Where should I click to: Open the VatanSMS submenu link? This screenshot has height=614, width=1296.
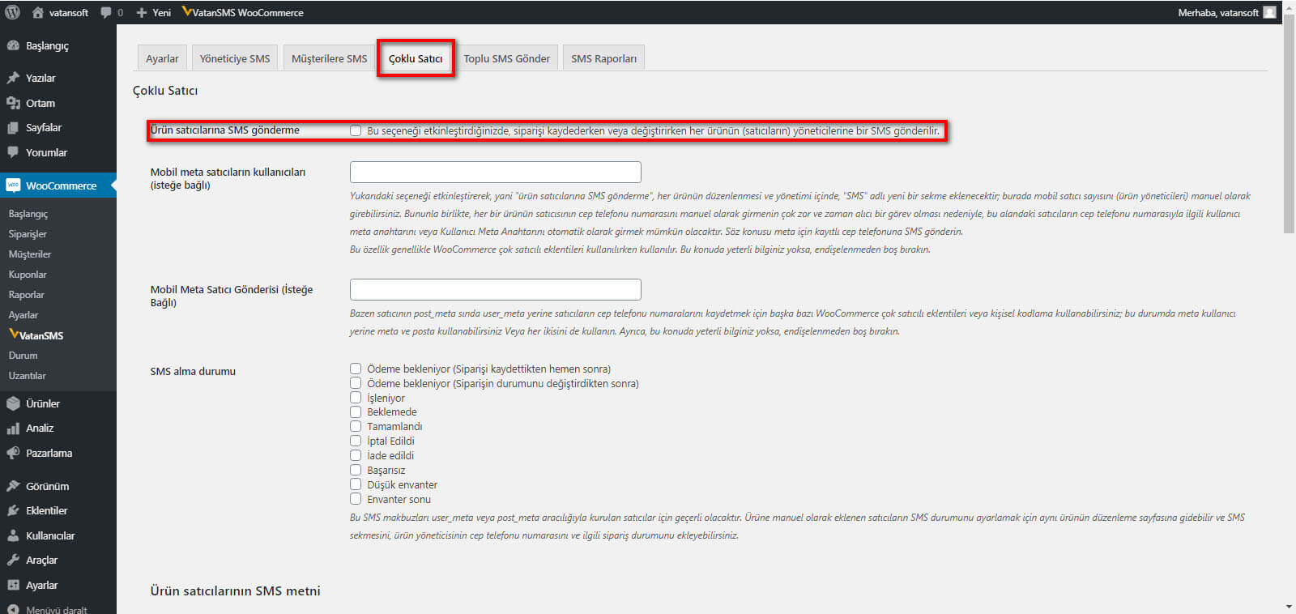36,335
